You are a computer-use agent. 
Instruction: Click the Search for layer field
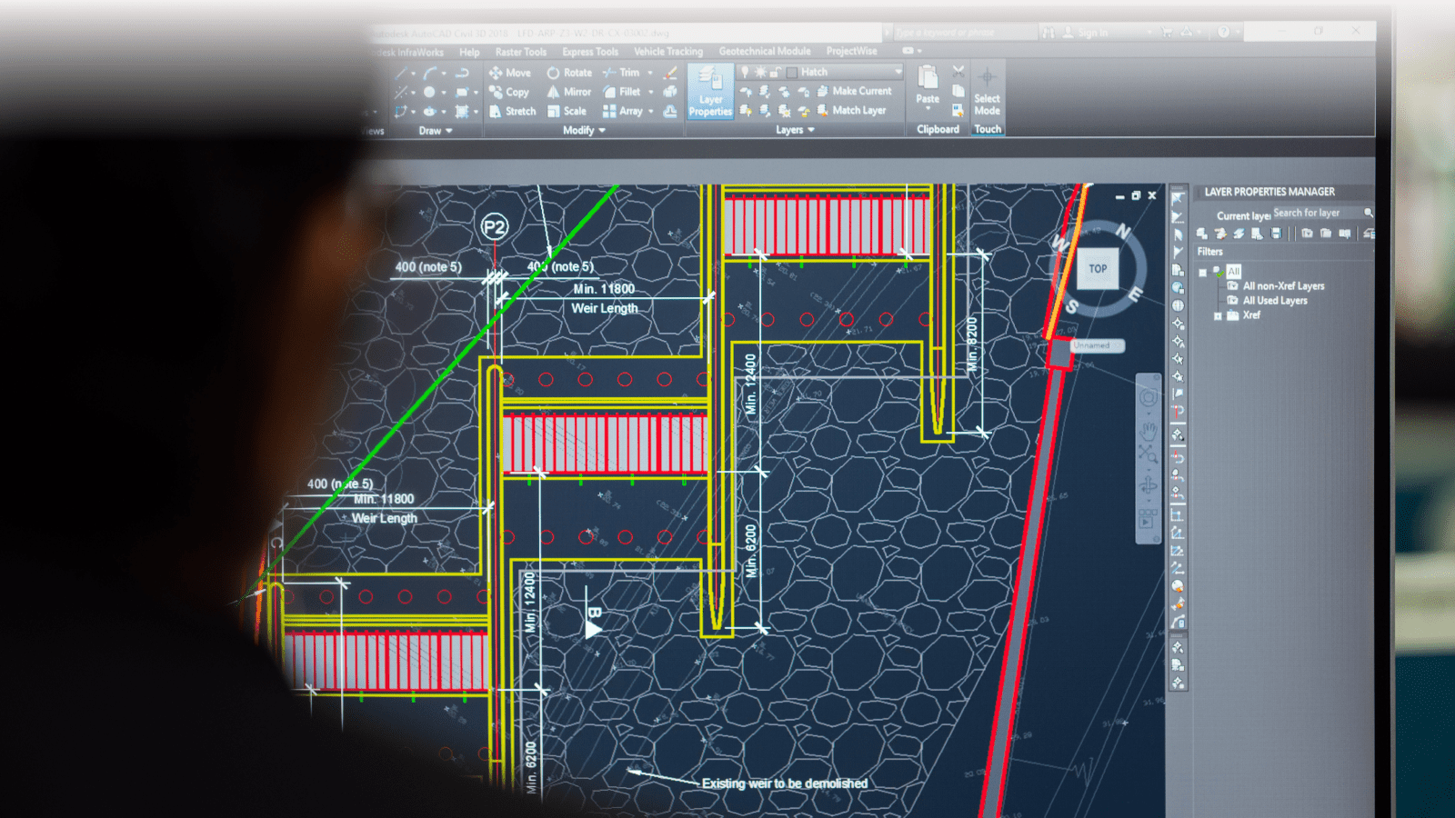1322,213
